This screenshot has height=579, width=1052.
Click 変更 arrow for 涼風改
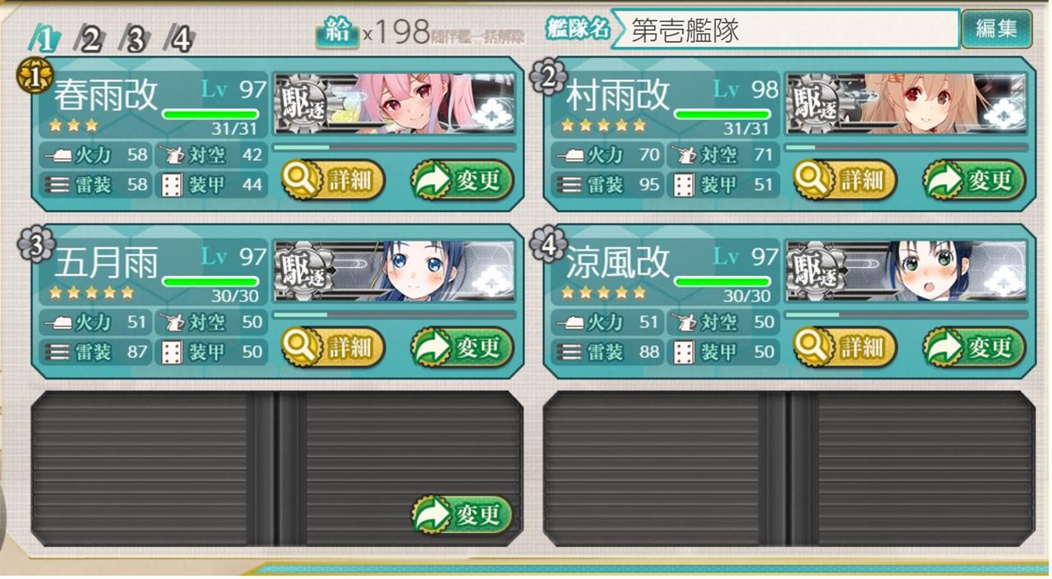[975, 347]
